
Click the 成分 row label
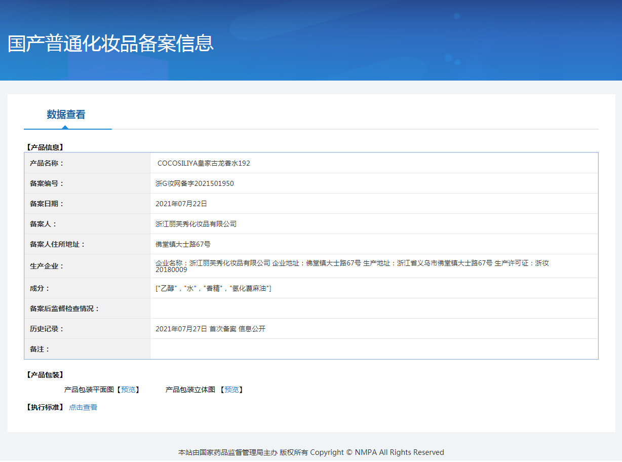click(x=40, y=288)
